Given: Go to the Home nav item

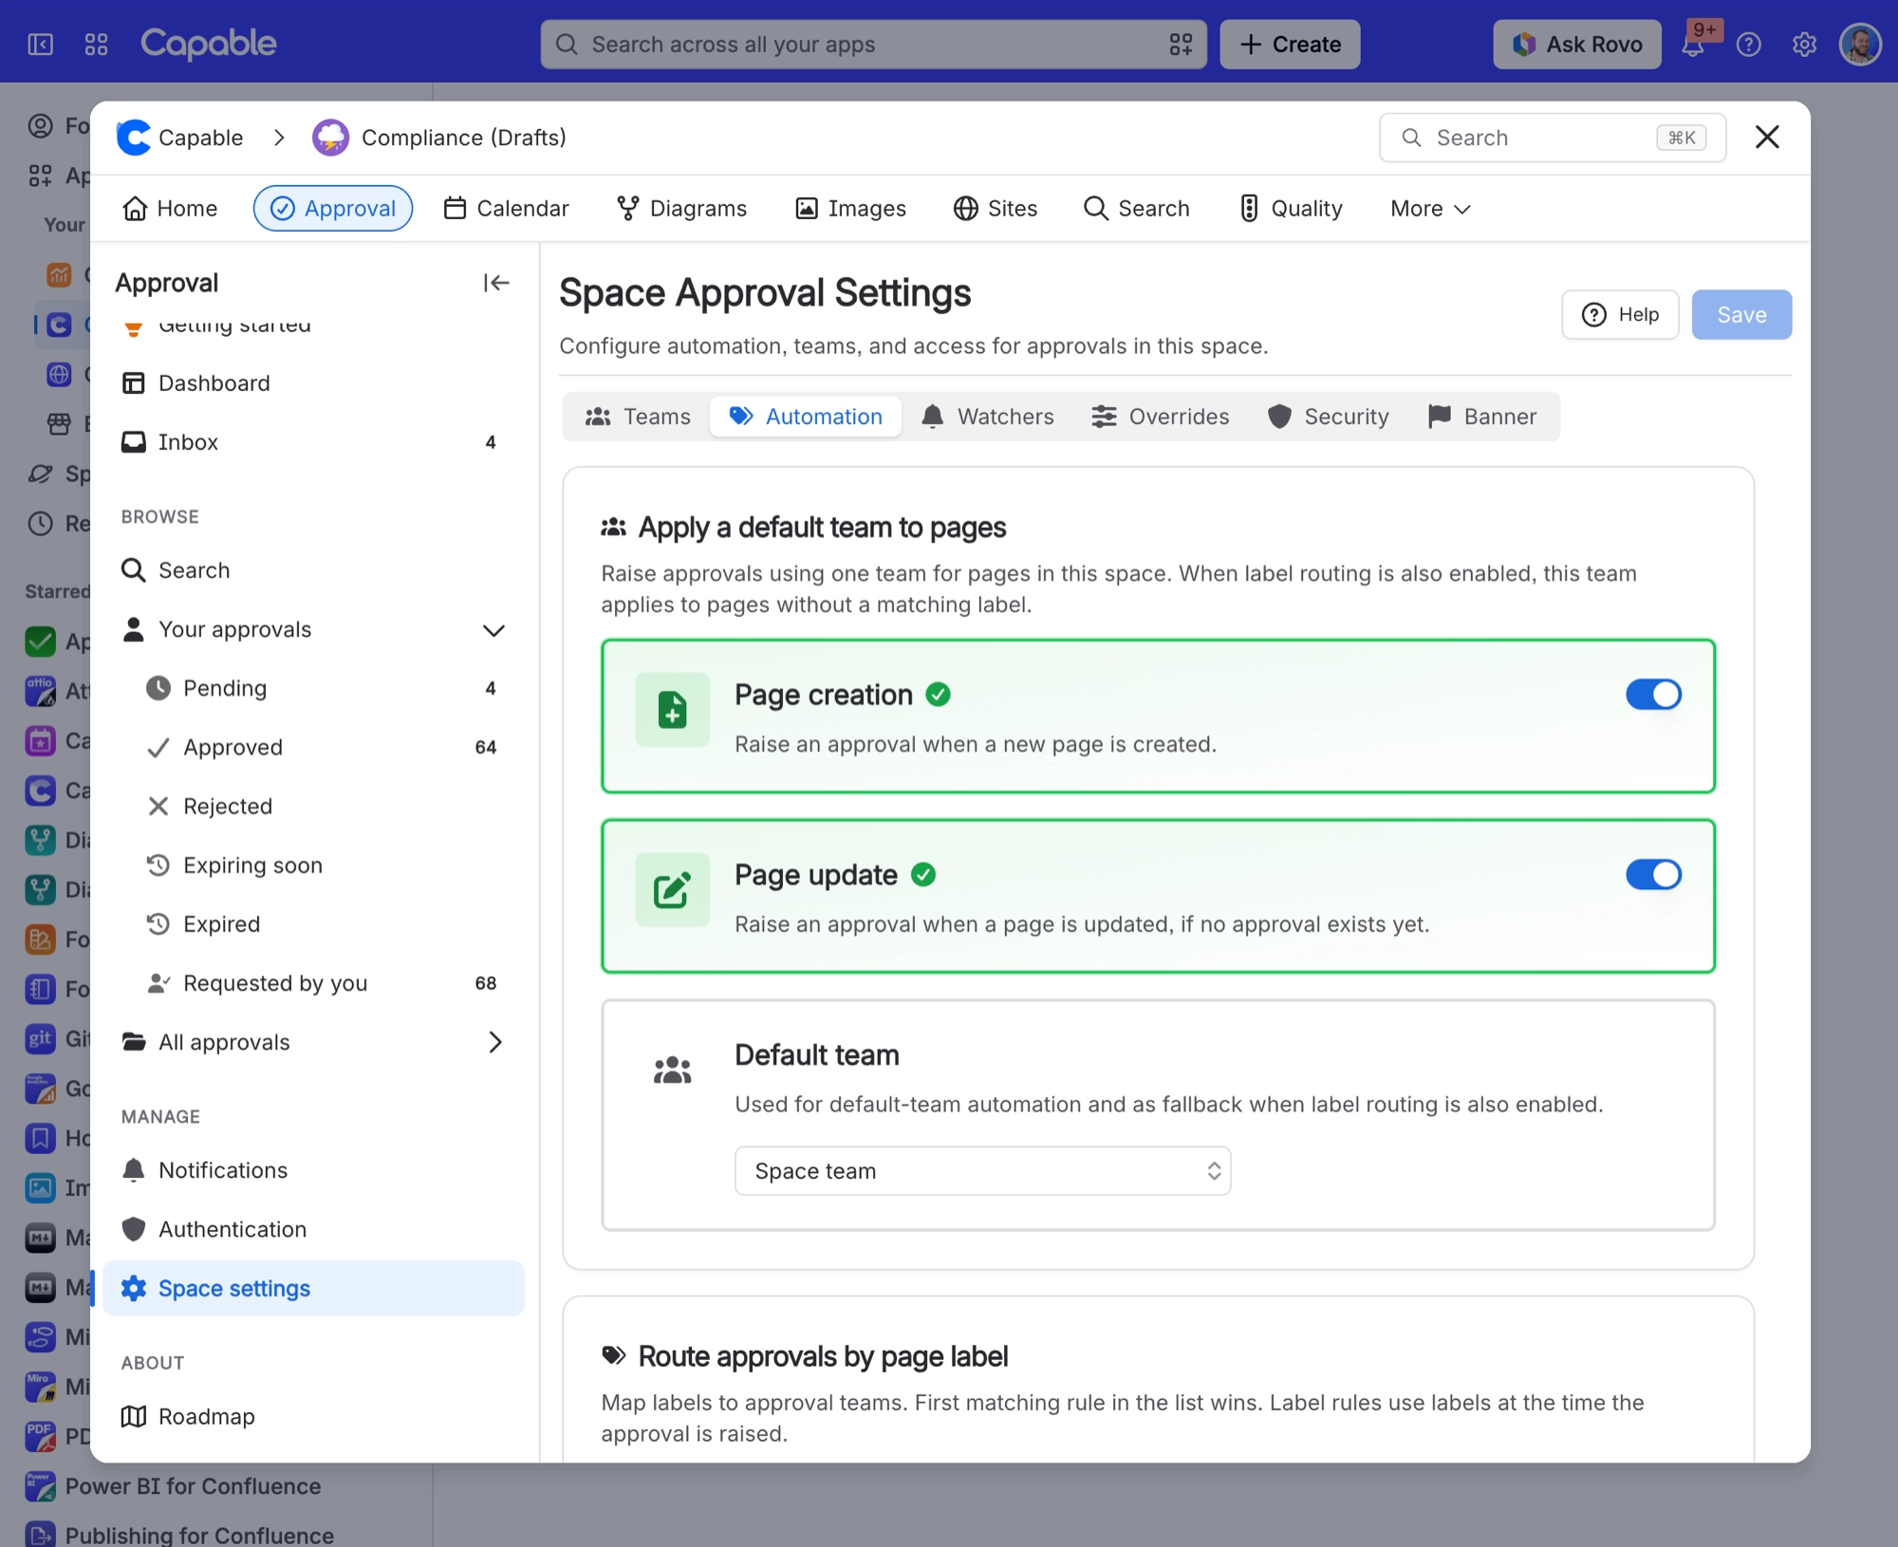Looking at the screenshot, I should [171, 209].
